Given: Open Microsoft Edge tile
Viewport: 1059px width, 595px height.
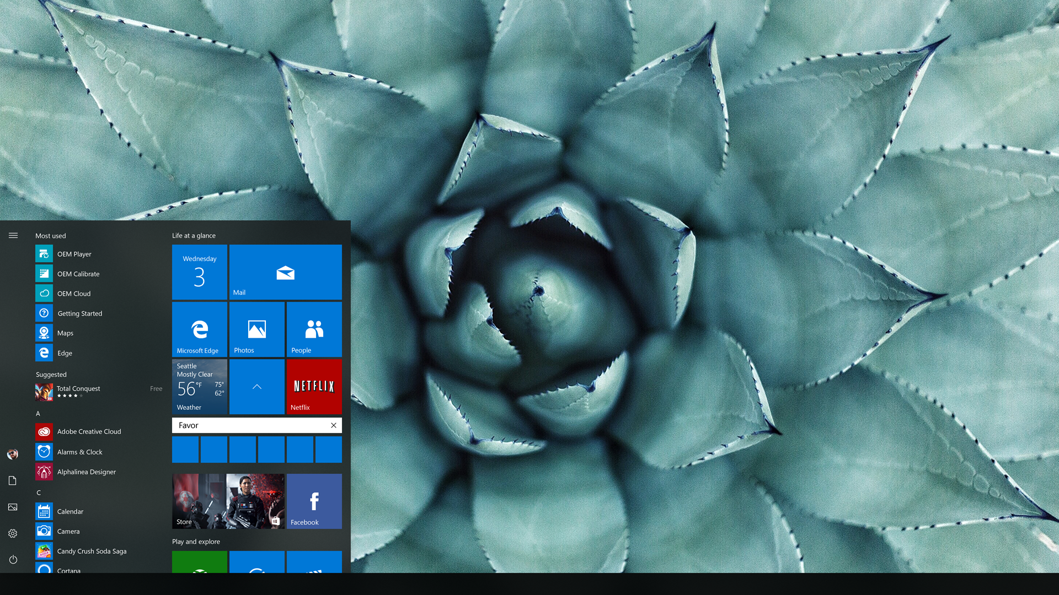Looking at the screenshot, I should [x=199, y=331].
